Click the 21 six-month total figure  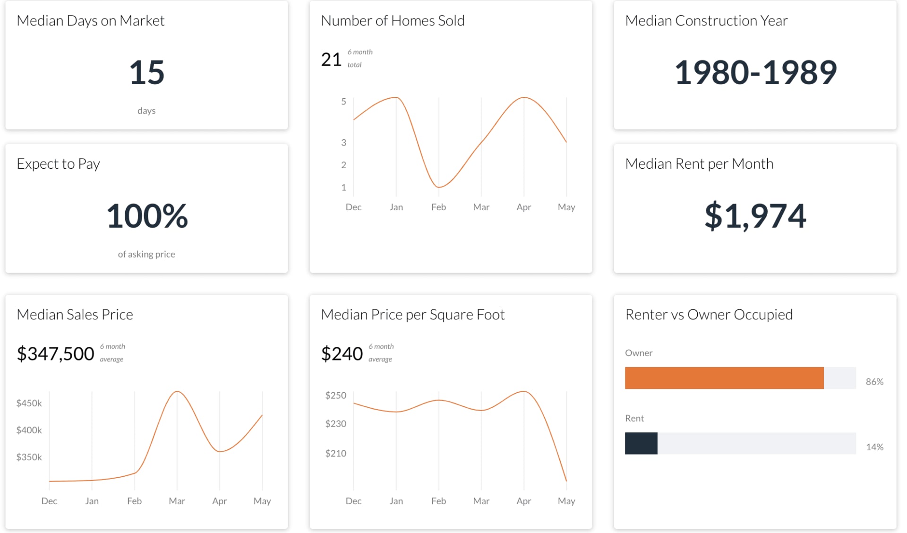(331, 60)
